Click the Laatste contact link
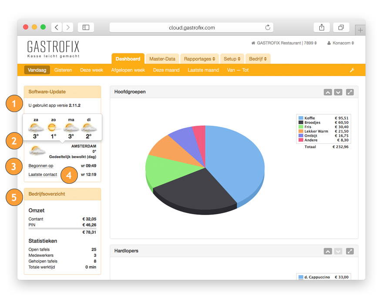382x302 pixels. [x=43, y=174]
